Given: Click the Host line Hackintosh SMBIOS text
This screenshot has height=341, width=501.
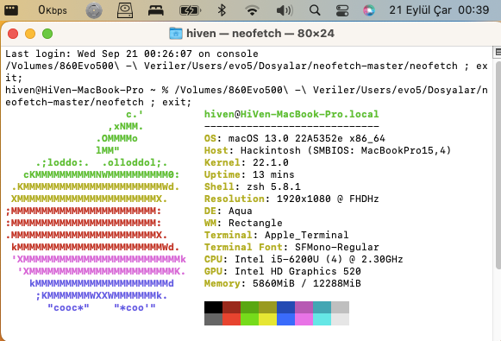Looking at the screenshot, I should pos(328,150).
